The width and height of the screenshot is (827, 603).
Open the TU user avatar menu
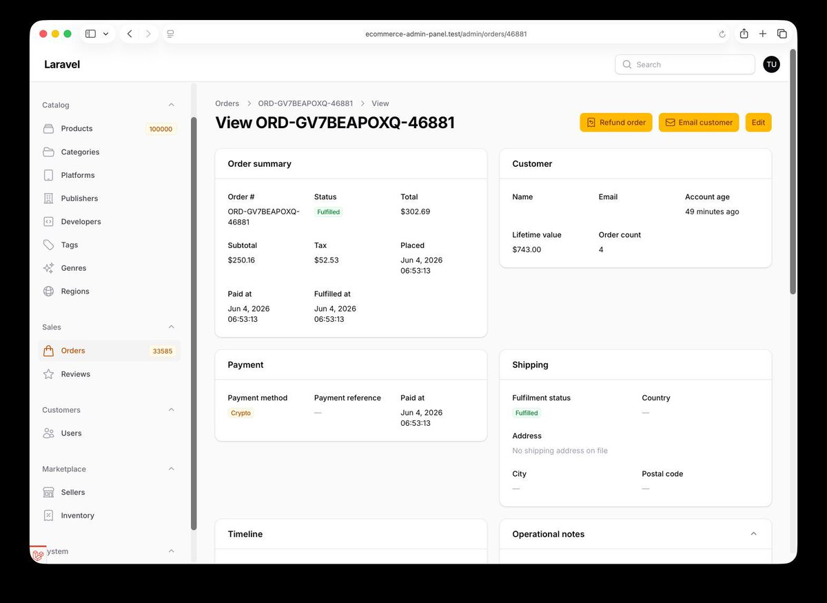771,65
